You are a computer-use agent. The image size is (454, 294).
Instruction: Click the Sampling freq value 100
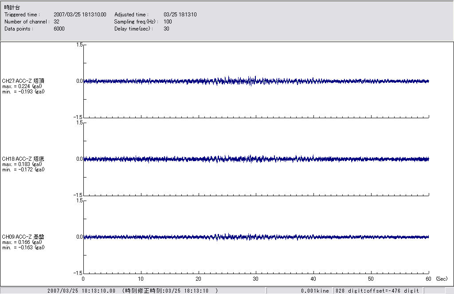[168, 22]
